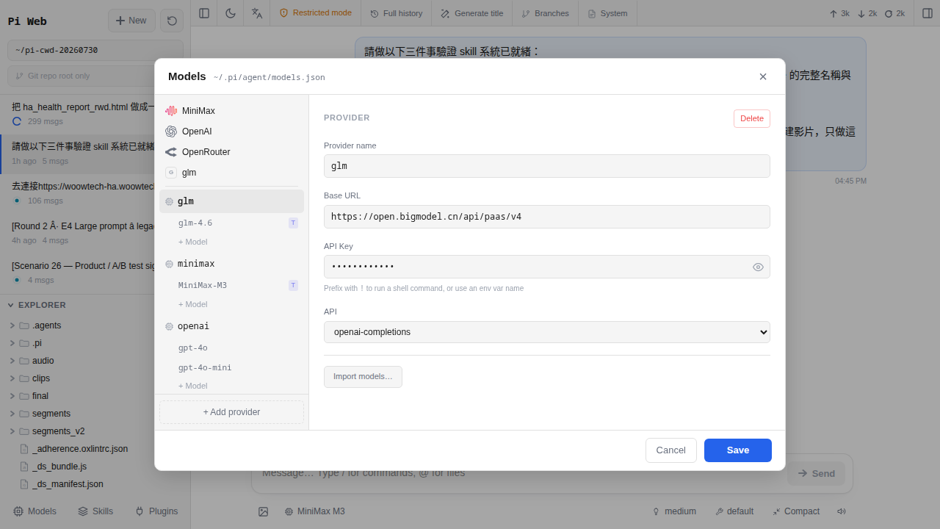Attach an image using picture icon
The height and width of the screenshot is (529, 940).
[263, 511]
